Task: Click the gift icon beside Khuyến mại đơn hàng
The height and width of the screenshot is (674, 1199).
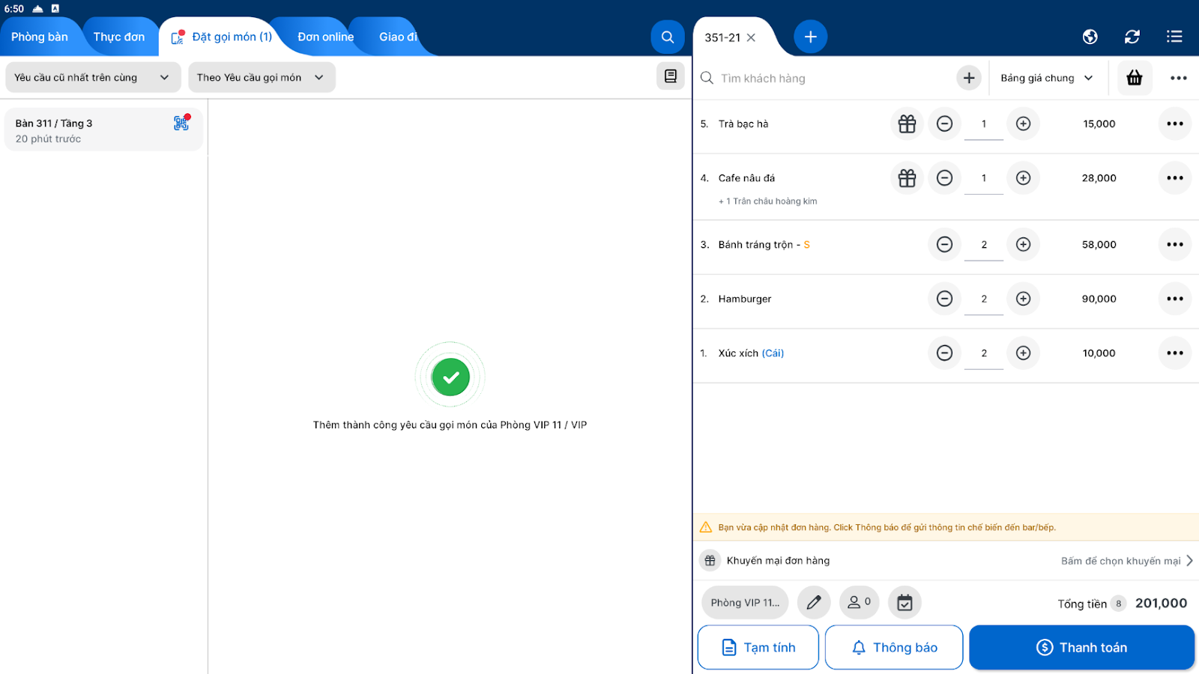Action: pyautogui.click(x=710, y=560)
